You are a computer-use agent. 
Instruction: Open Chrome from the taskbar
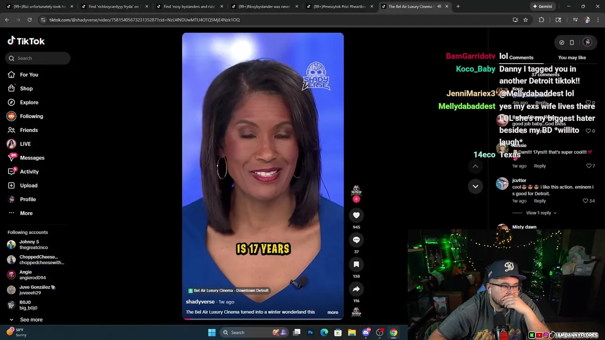pyautogui.click(x=393, y=332)
